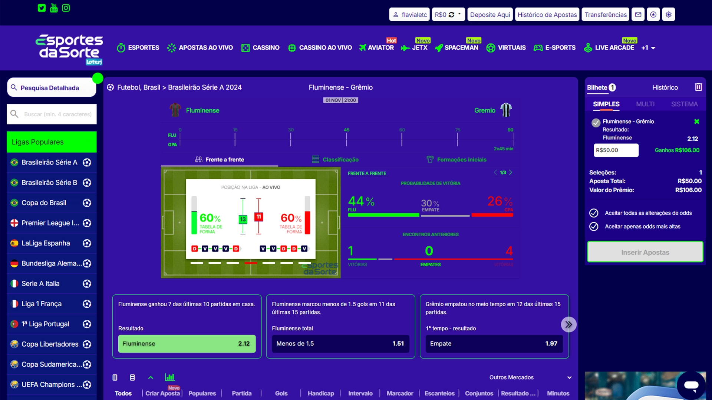Select the Frente a frente tab

tap(220, 160)
